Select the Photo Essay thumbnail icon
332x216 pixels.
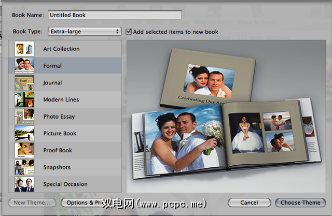[24, 116]
